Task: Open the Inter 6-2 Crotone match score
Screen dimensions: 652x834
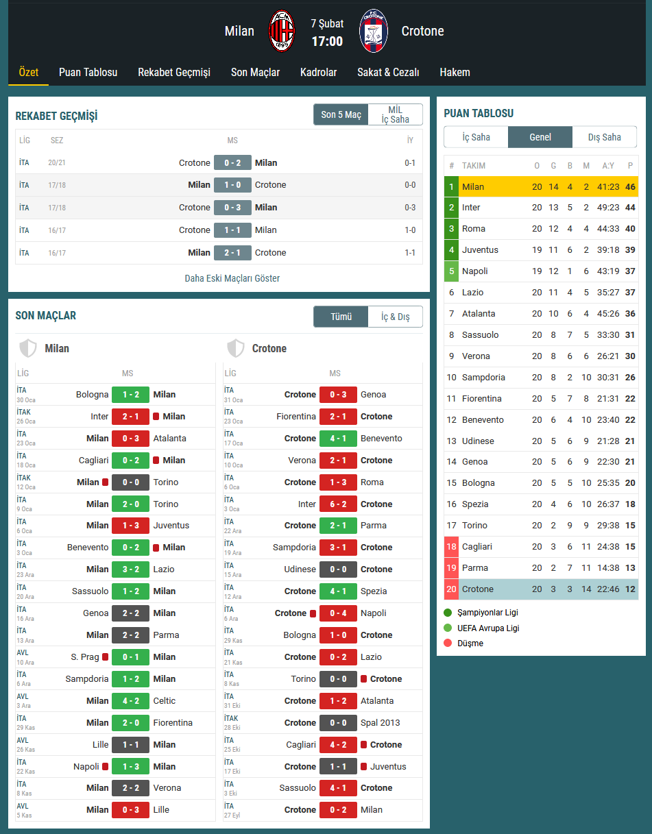Action: point(338,504)
